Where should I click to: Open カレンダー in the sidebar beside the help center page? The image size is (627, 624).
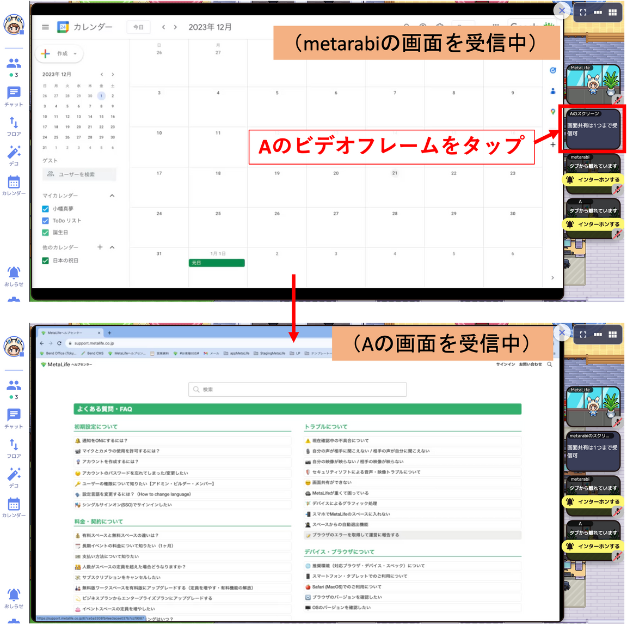14,507
